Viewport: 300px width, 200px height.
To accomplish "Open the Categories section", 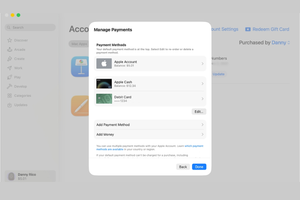I will [x=23, y=96].
